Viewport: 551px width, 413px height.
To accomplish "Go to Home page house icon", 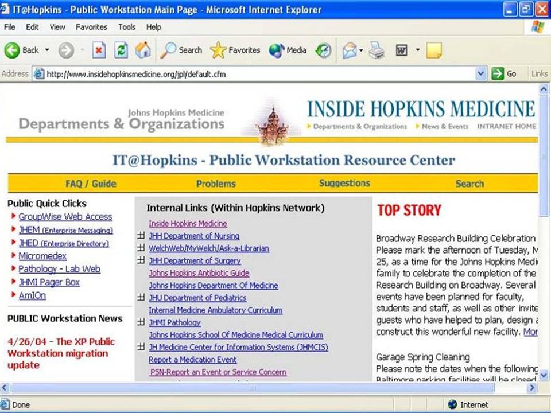I will (x=143, y=50).
